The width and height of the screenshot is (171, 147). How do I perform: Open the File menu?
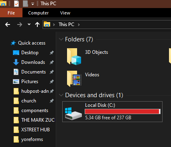pyautogui.click(x=11, y=13)
